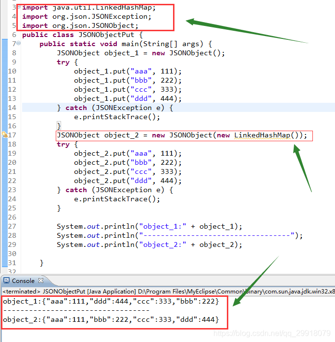Click the second 'try {' on line 18
This screenshot has width=335, height=342.
tap(67, 145)
